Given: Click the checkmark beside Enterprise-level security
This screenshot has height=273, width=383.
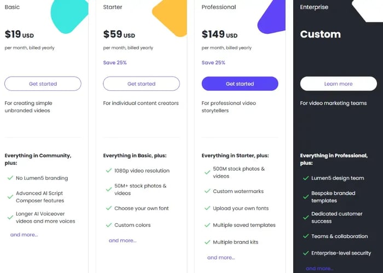Looking at the screenshot, I should pos(306,253).
